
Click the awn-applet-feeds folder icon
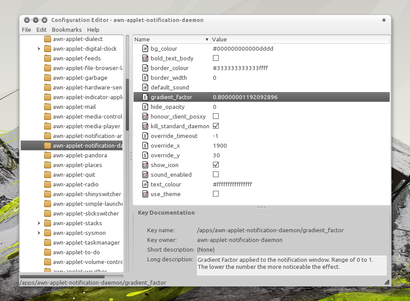click(48, 58)
